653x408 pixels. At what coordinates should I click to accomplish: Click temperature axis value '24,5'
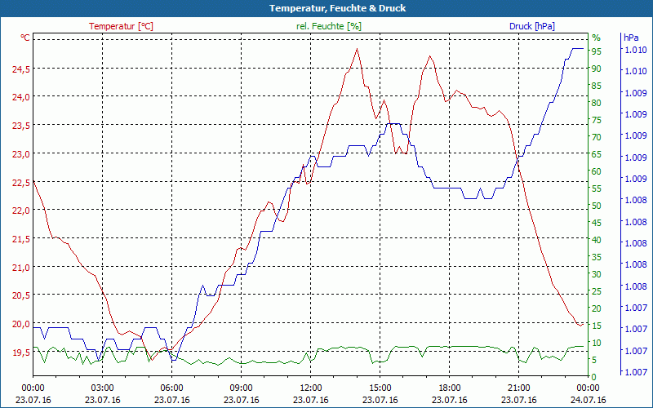(x=21, y=69)
